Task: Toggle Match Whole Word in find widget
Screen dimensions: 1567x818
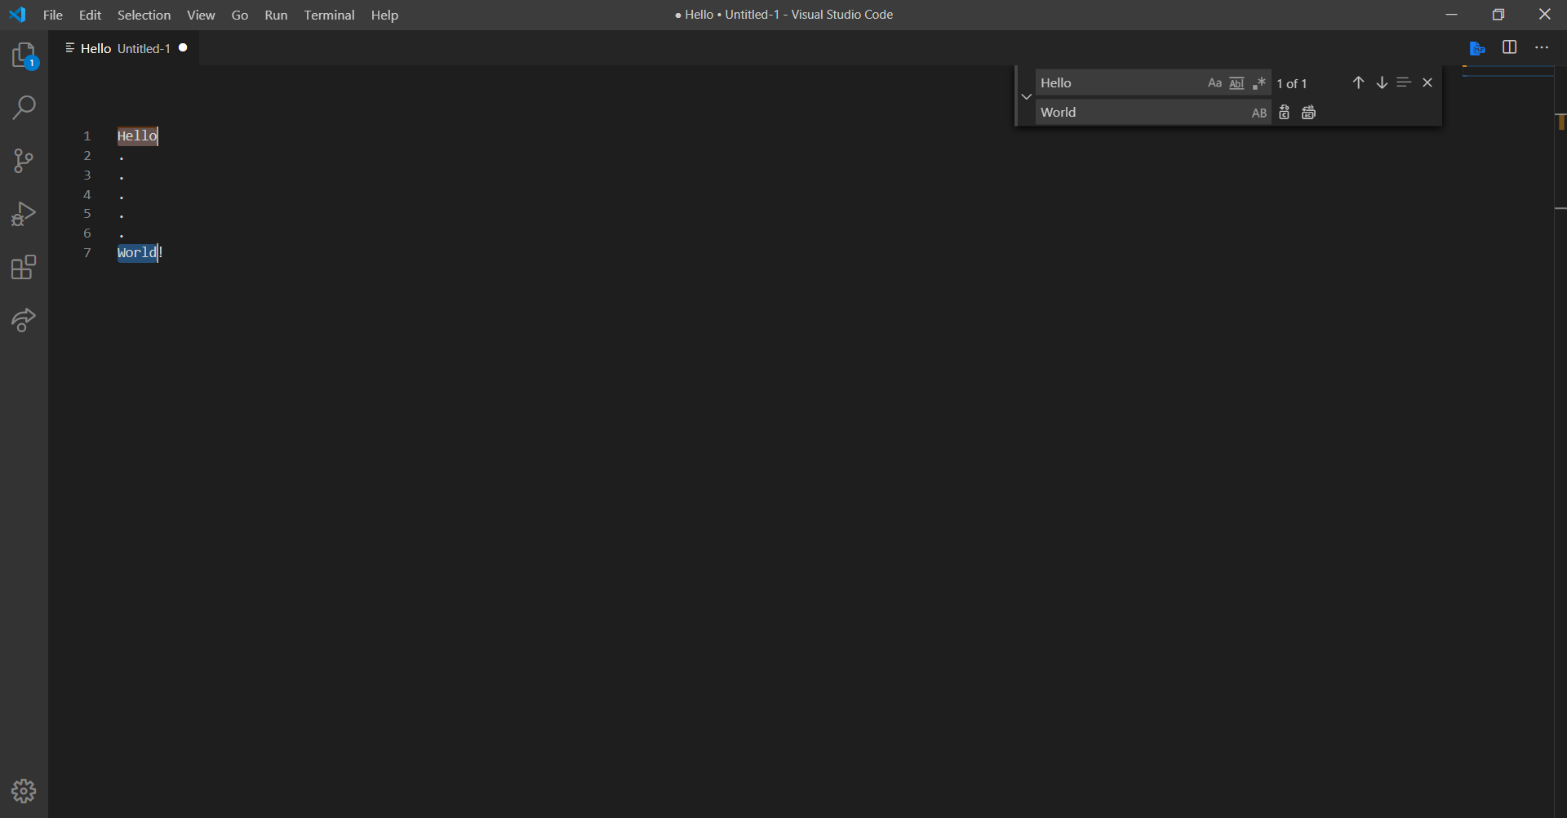Action: [1236, 82]
